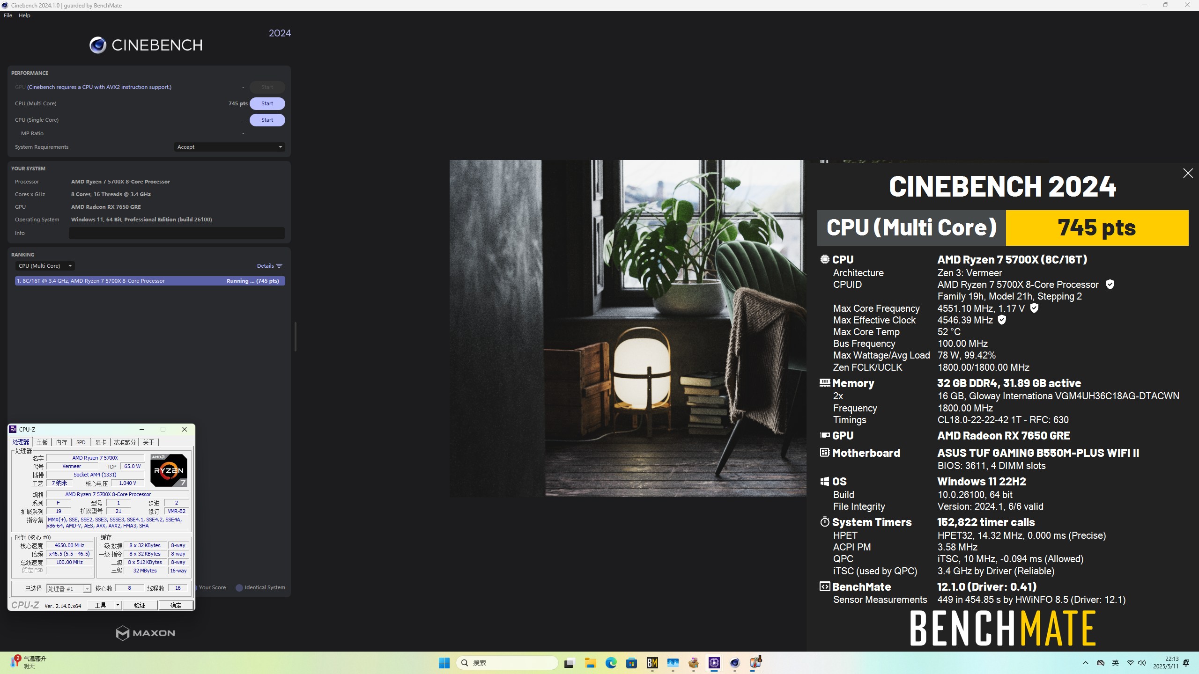Open the thermometer monitoring app in taskbar
The image size is (1199, 674).
point(755,662)
